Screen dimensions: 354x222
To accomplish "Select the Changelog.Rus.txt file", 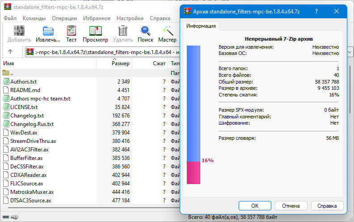I will coord(32,124).
